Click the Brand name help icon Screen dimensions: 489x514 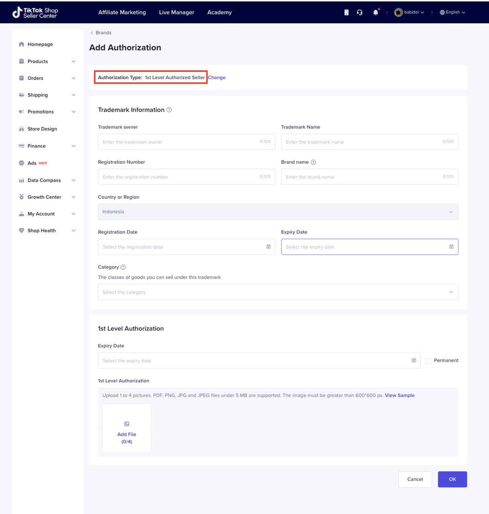(x=314, y=162)
